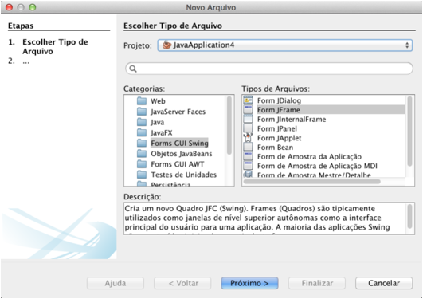Click the JavaFX category folder icon
Viewport: 423px width, 299px height.
click(x=142, y=132)
